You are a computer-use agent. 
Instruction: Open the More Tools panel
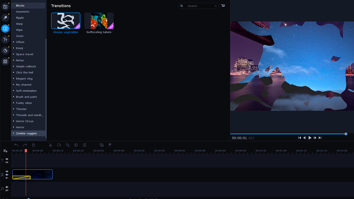click(x=5, y=61)
